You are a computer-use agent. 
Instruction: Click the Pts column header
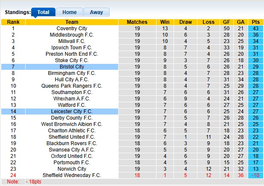pyautogui.click(x=255, y=22)
